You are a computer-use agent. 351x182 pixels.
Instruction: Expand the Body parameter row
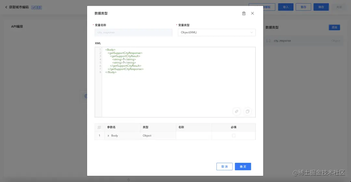tap(108, 136)
